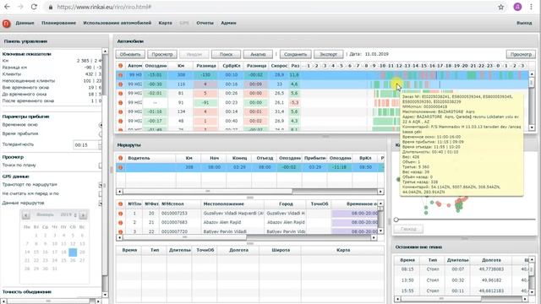The height and width of the screenshot is (304, 541).
Task: Click the orange icon of the vehicle row with delay -00:30
Action: [x=120, y=84]
